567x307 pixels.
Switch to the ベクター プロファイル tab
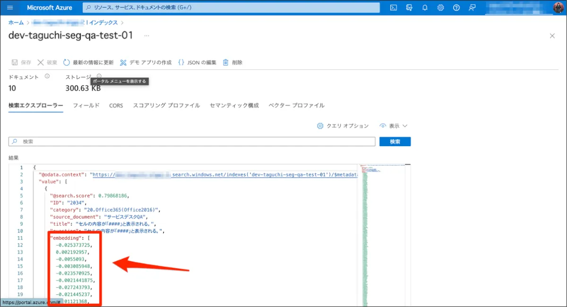point(296,106)
